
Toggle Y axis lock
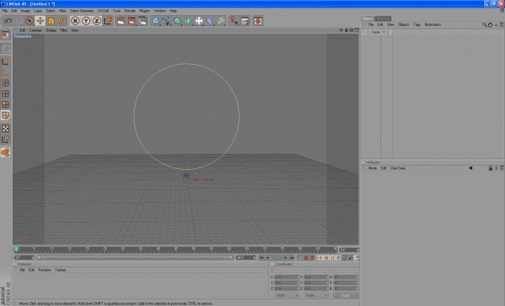86,21
